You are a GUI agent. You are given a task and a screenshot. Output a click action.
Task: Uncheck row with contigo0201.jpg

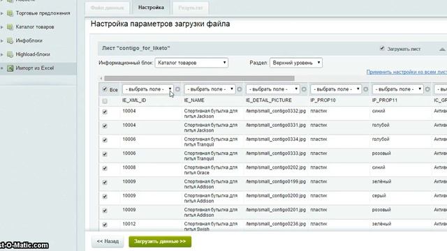[105, 211]
